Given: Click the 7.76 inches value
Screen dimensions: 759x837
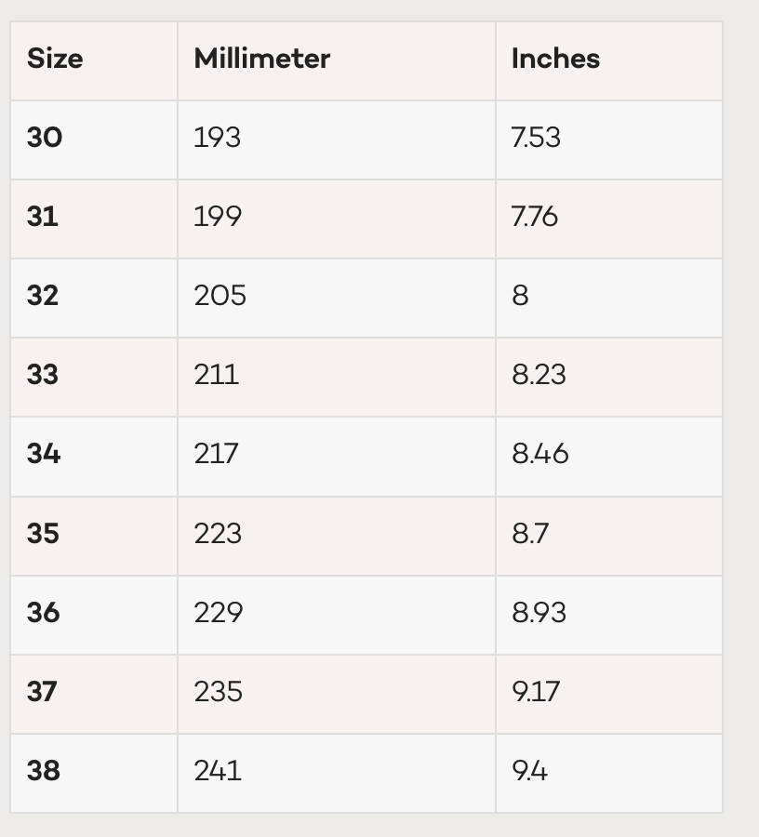Looking at the screenshot, I should coord(535,217).
